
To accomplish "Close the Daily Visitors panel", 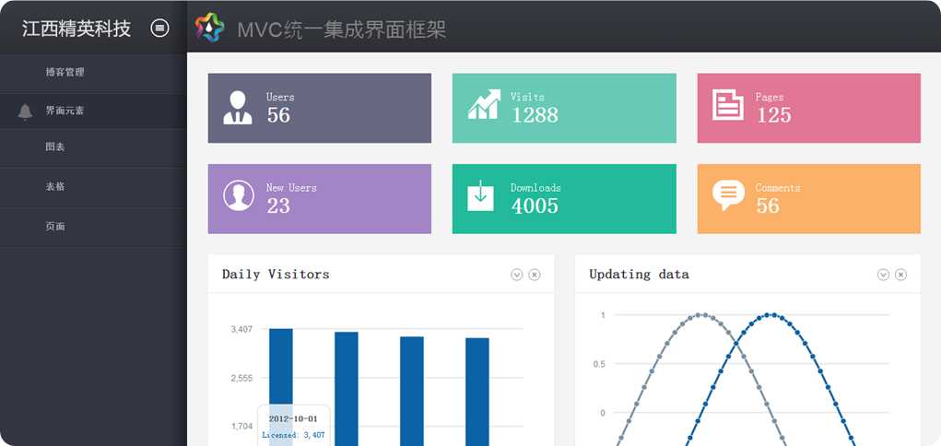I will pyautogui.click(x=535, y=275).
